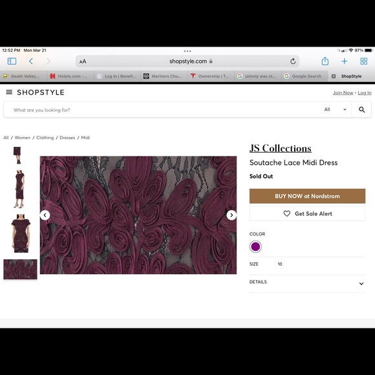Screen dimensions: 375x375
Task: Go to Dresses breadcrumb
Action: pos(67,138)
